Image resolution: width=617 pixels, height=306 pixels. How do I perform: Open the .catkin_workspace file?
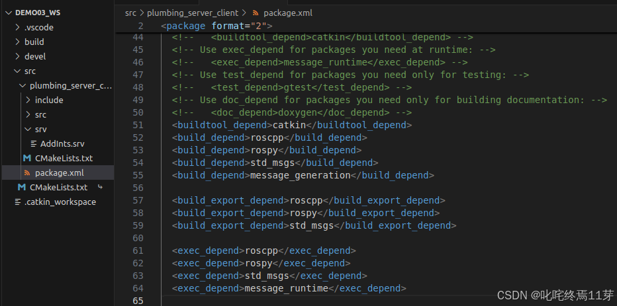coord(60,202)
